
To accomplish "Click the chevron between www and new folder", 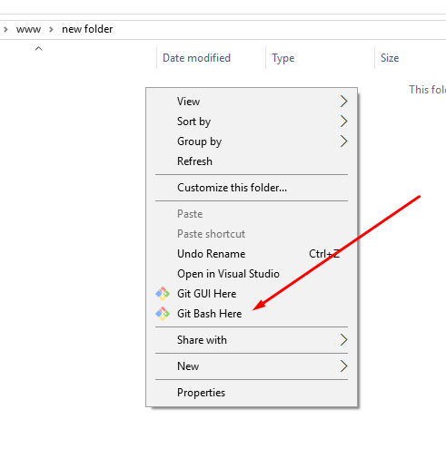I will 51,29.
